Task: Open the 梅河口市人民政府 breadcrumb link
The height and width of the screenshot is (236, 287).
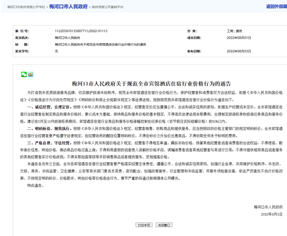Action: (68, 7)
